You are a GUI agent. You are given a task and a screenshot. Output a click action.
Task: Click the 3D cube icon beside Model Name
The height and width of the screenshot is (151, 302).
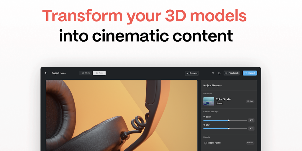pyautogui.click(x=206, y=143)
